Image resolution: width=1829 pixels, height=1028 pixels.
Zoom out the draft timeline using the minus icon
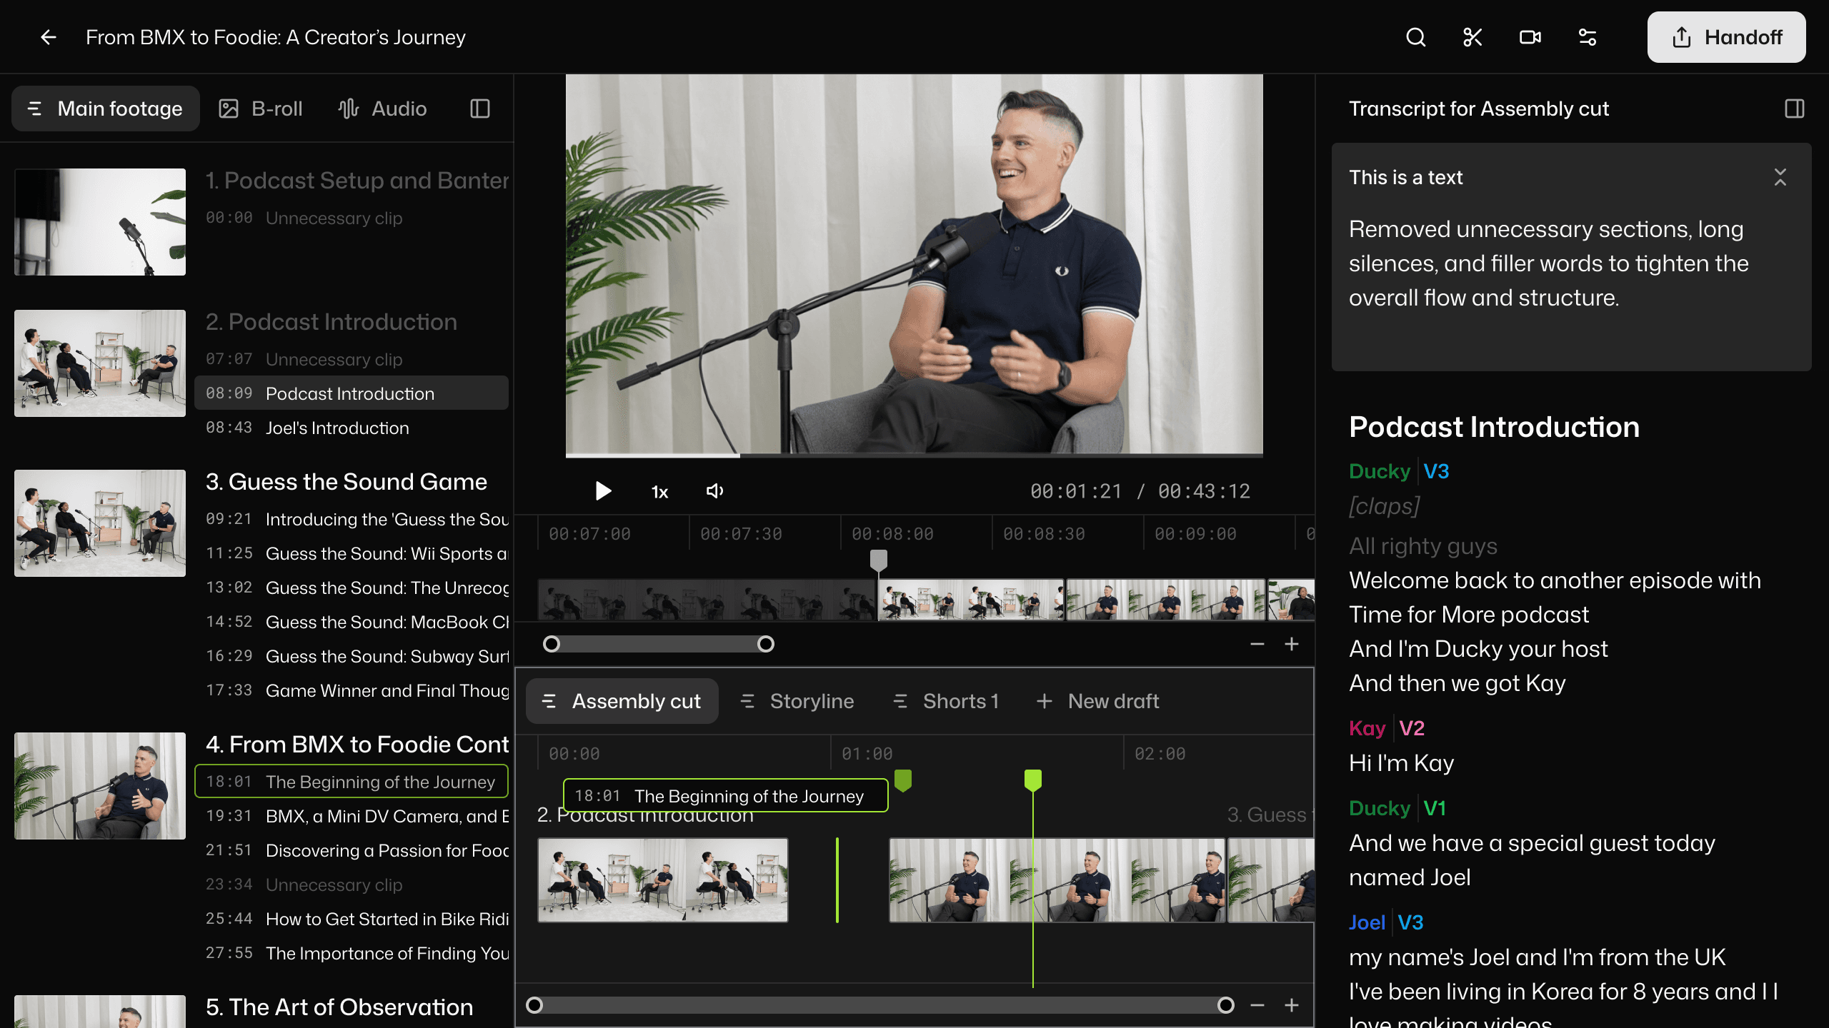click(1256, 1005)
